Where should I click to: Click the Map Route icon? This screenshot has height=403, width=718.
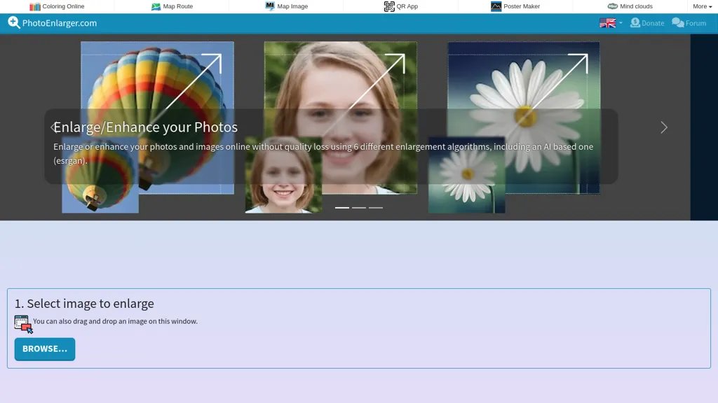[x=156, y=6]
